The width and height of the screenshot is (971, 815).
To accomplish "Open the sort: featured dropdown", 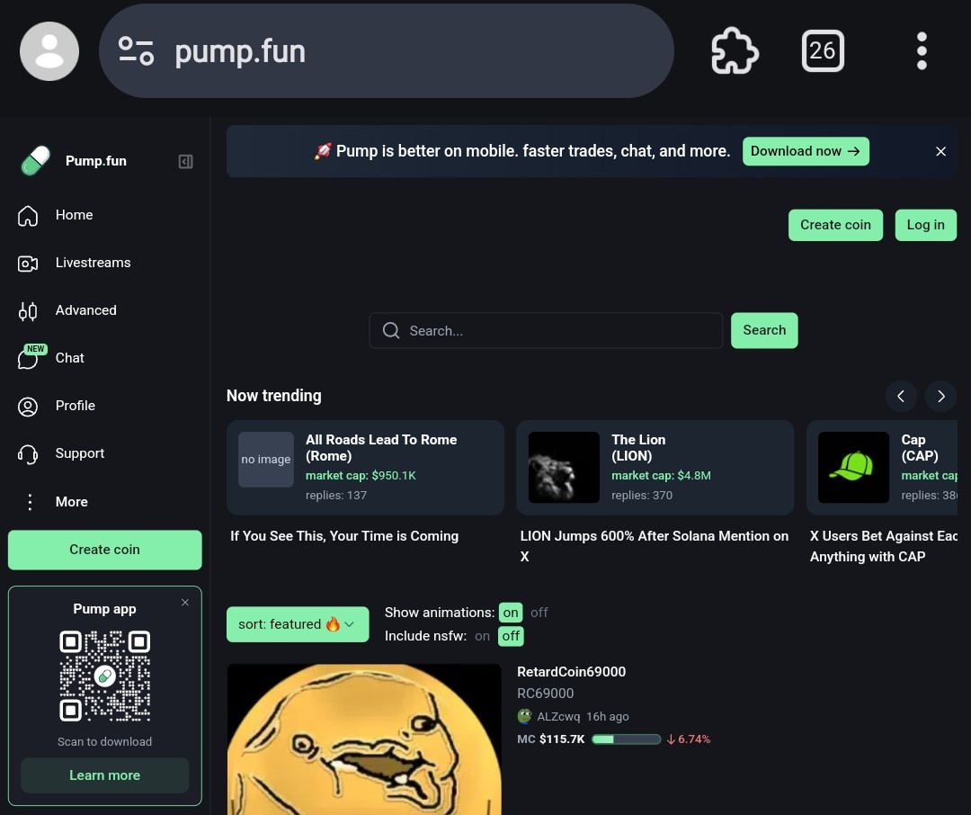I will (298, 624).
